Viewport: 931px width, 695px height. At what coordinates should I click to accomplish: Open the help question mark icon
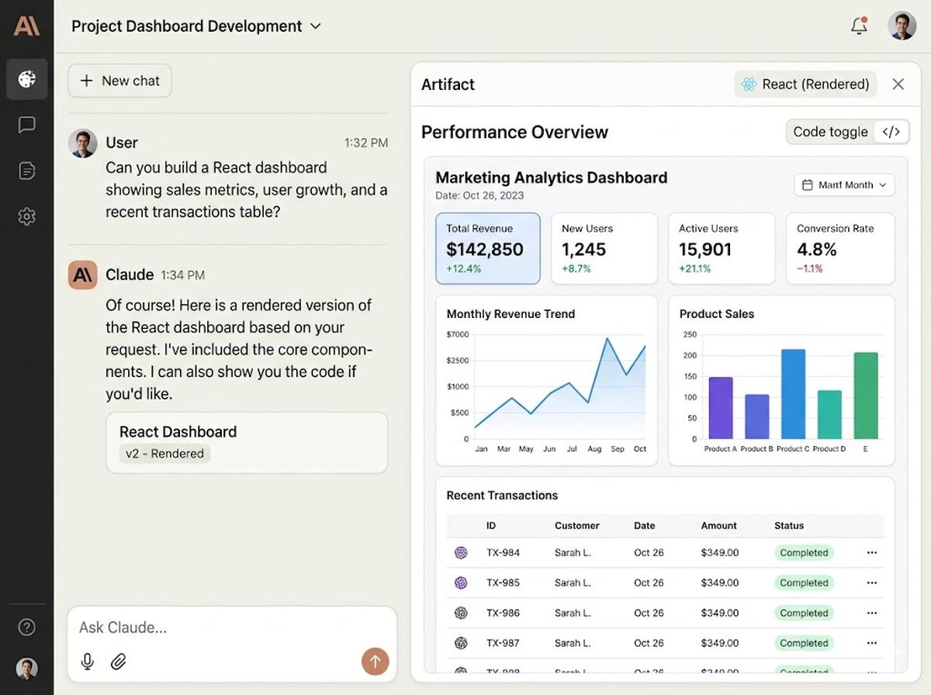coord(27,627)
